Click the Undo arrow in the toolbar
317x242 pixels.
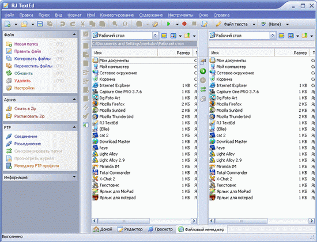pyautogui.click(x=63, y=24)
